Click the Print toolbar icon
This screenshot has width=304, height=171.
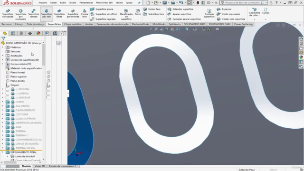pos(173,3)
